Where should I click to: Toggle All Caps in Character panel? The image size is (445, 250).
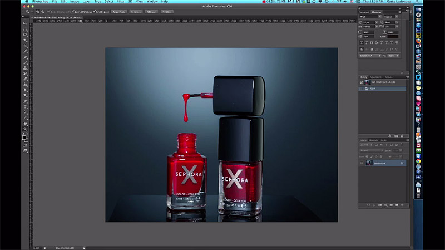click(372, 43)
